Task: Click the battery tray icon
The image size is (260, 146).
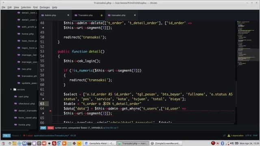Action: point(236,143)
